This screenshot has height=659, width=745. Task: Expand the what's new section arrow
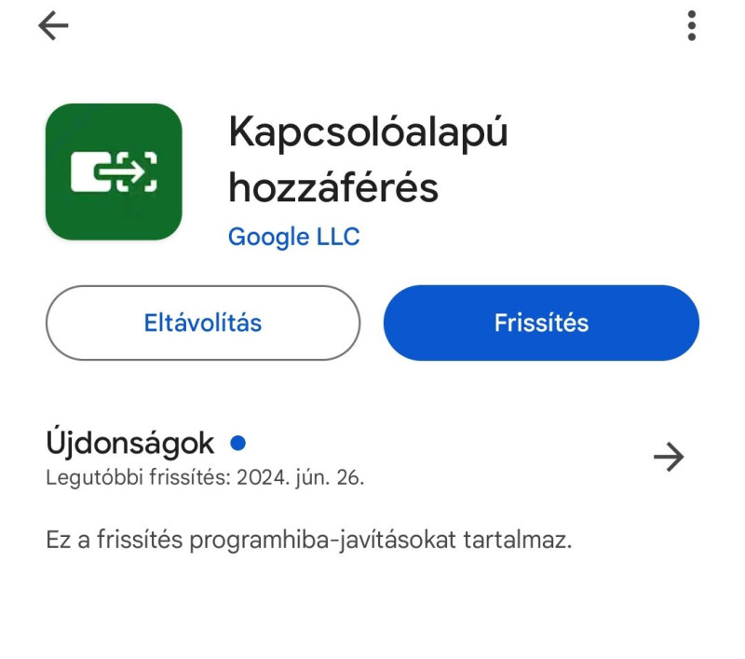[x=669, y=457]
